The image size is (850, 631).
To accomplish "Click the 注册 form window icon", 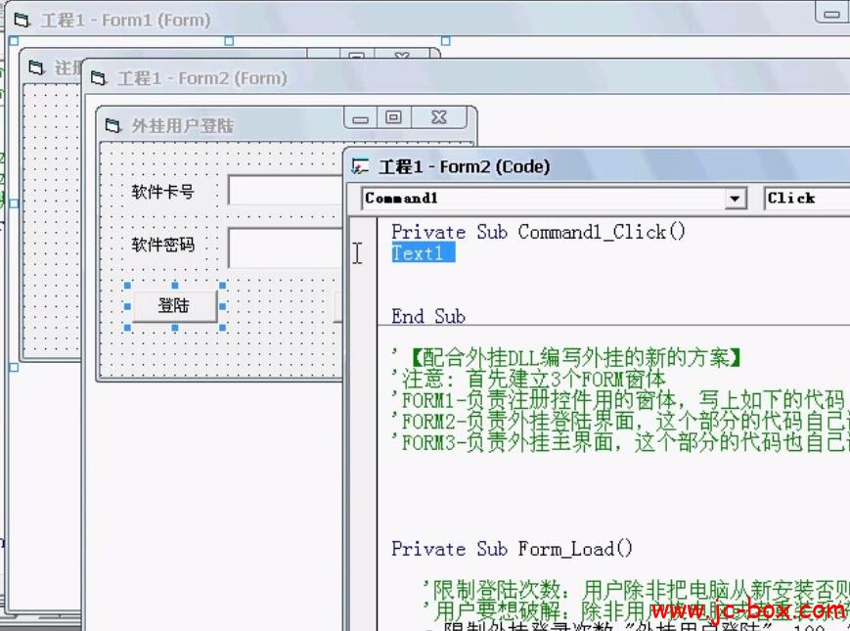I will [x=36, y=68].
